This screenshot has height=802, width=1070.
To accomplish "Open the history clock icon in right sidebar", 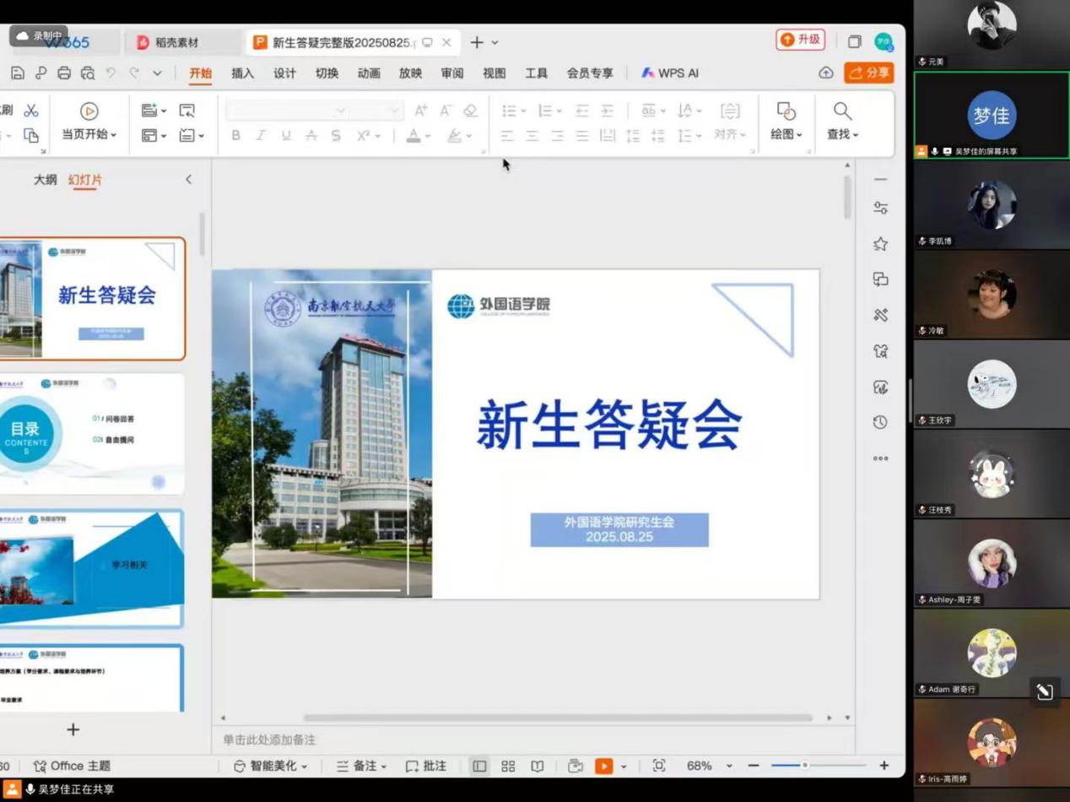I will tap(880, 422).
